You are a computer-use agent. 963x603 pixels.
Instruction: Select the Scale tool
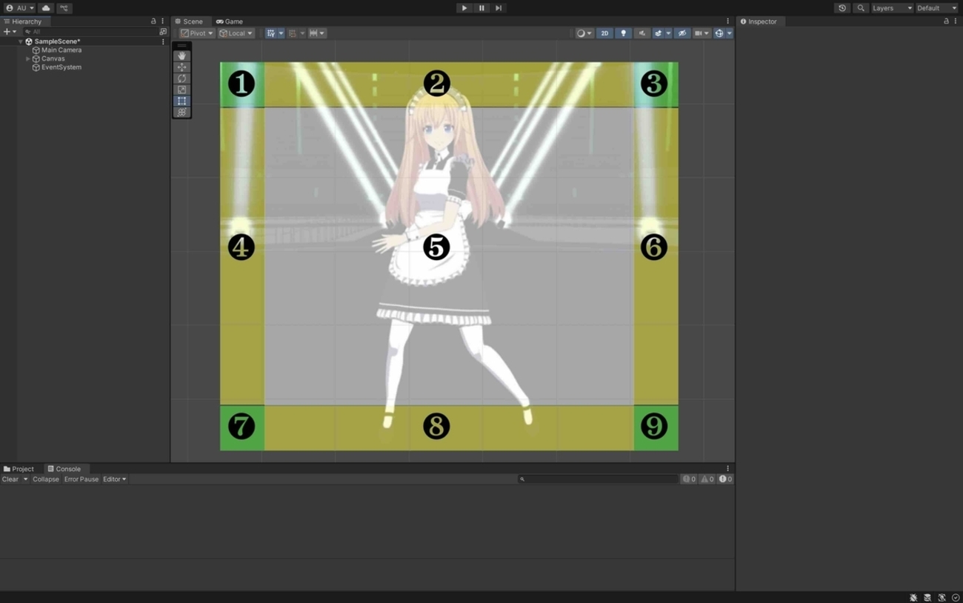click(181, 90)
